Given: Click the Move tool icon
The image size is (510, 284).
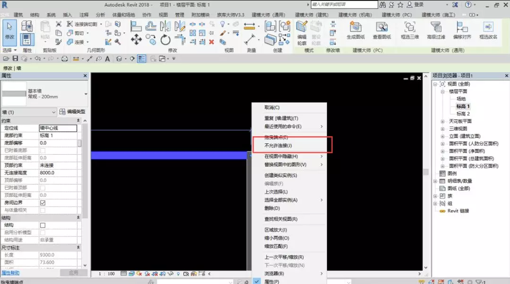Looking at the screenshot, I should click(136, 40).
